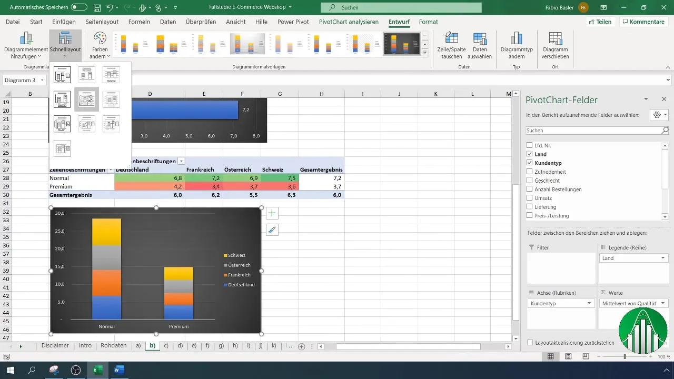Switch to sheet tab Disclaimer
Screen dimensions: 674x379
[x=55, y=346]
